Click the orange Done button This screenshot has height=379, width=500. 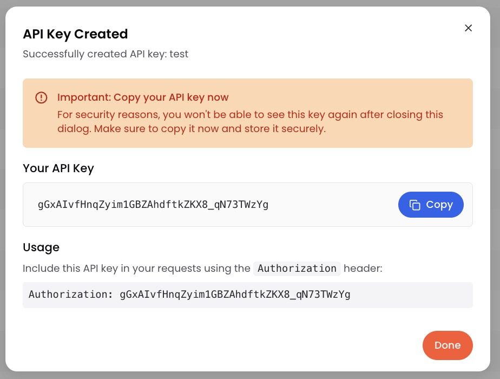[448, 345]
